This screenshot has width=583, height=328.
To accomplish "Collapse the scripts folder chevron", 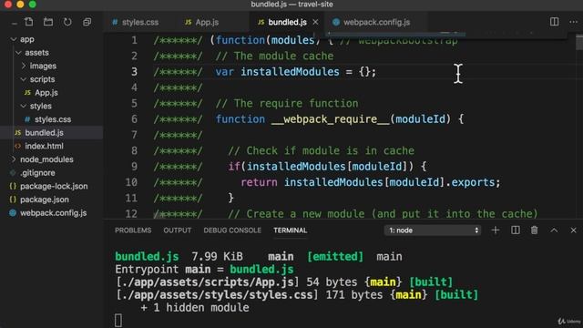I will click(24, 79).
